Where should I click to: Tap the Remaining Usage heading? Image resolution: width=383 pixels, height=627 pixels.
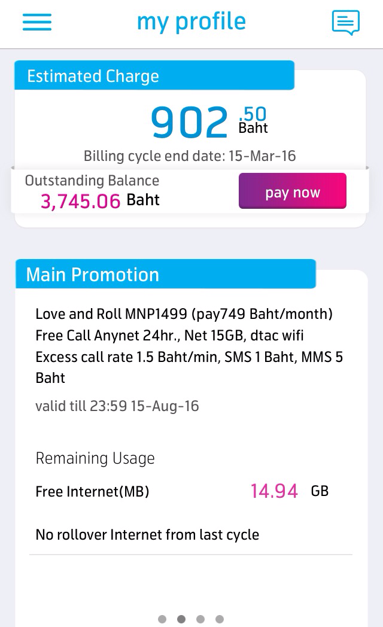(x=95, y=458)
